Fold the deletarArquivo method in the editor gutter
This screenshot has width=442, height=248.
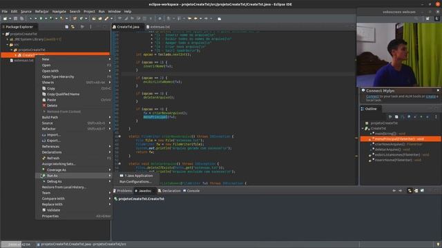(x=119, y=164)
